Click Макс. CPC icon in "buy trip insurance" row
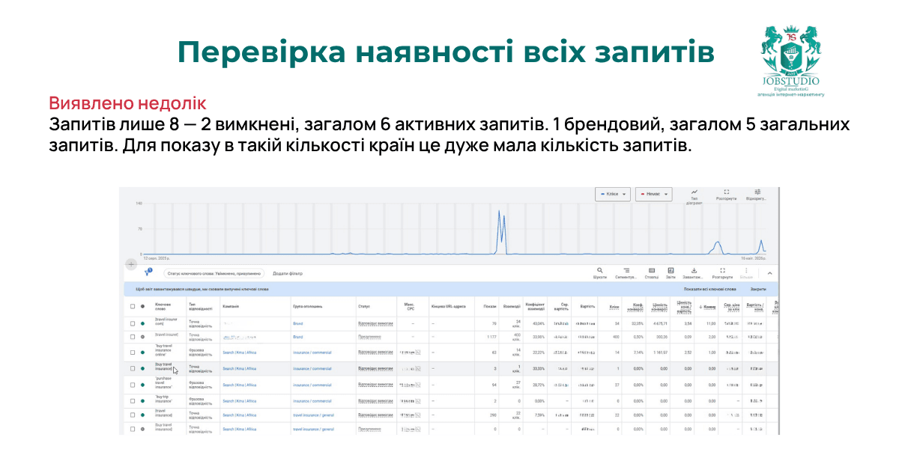This screenshot has height=470, width=899. tap(418, 401)
